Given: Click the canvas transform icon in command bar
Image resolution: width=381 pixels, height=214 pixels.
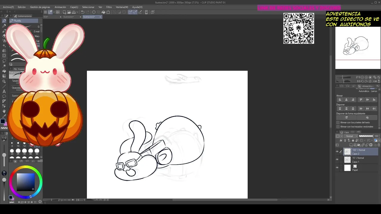Looking at the screenshot, I should [x=109, y=12].
